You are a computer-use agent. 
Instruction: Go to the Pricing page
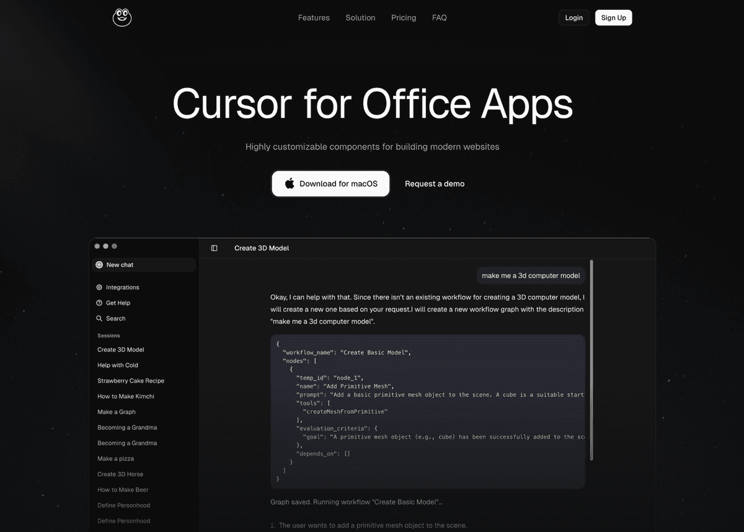tap(404, 18)
